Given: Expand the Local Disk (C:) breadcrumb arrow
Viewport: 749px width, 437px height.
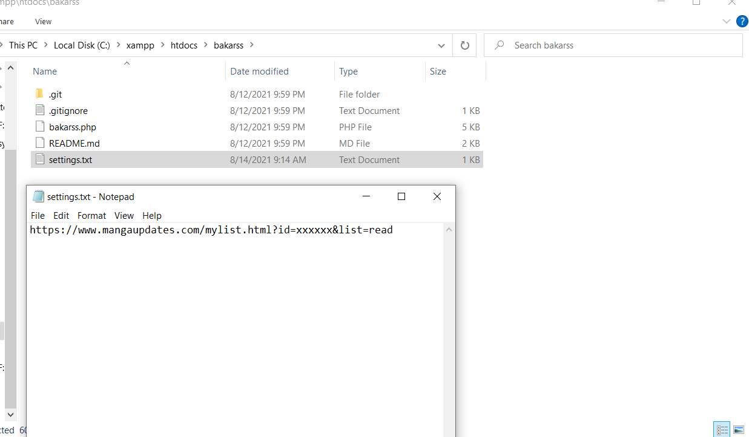Looking at the screenshot, I should 119,45.
